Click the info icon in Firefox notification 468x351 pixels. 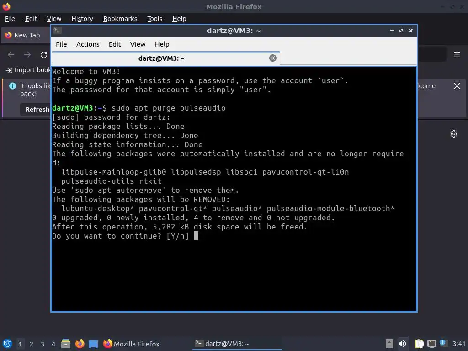[12, 86]
